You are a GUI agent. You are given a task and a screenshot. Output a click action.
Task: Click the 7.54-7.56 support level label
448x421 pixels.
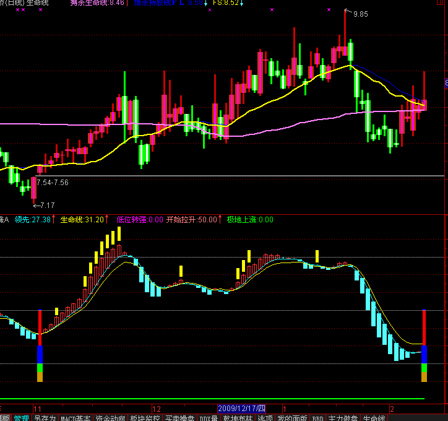53,183
